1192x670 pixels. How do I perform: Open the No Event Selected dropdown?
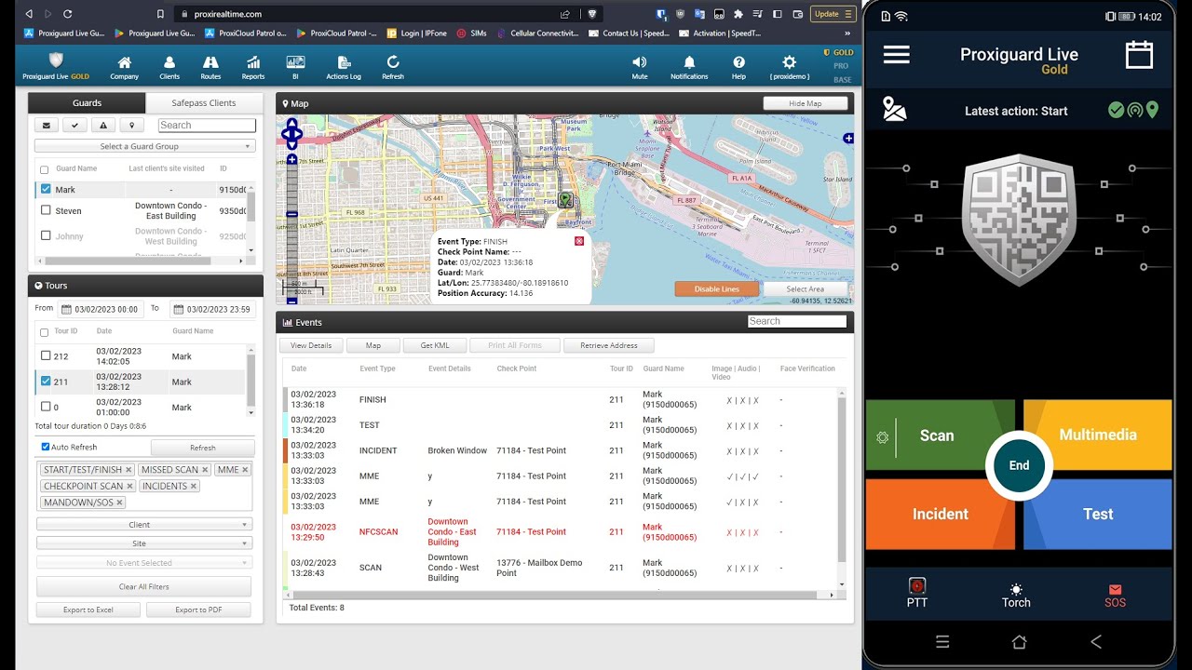[144, 563]
